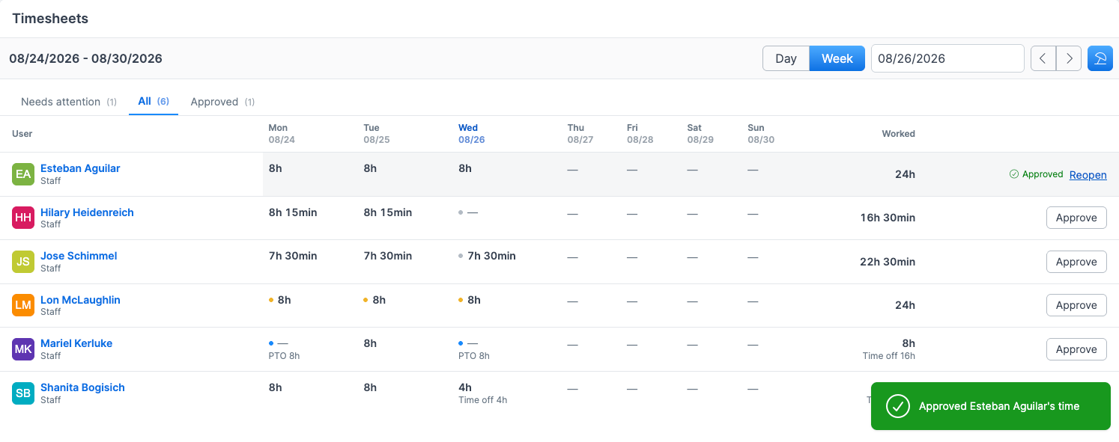Viewport: 1119px width, 442px height.
Task: Open Shanita Bogisich's profile link
Action: (82, 387)
